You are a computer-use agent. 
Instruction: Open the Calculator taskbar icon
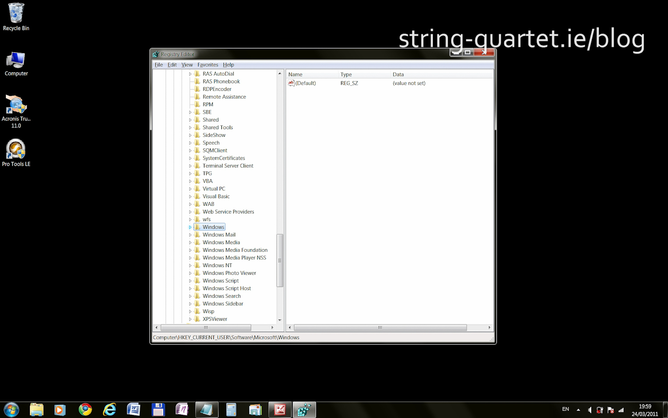231,410
